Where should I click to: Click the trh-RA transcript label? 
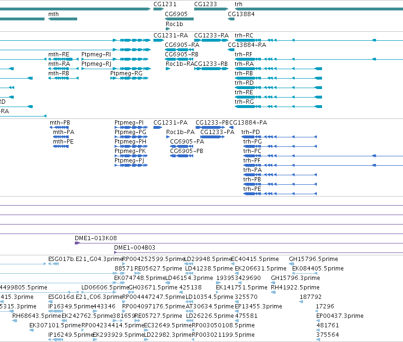(244, 64)
